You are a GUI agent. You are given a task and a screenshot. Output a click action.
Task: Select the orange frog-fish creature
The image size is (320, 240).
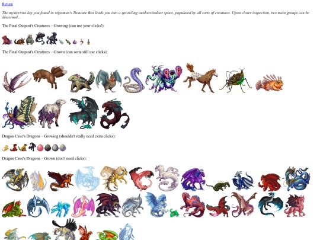269,84
